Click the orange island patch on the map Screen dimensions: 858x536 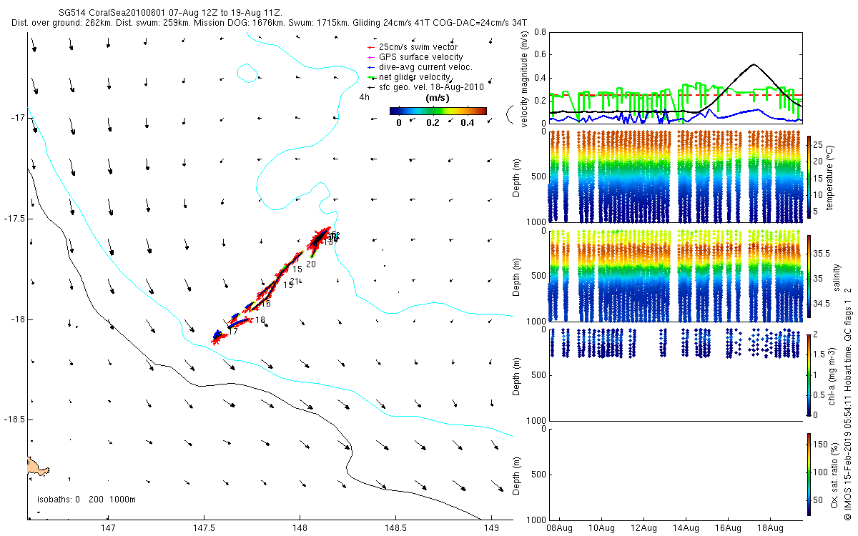[x=38, y=467]
